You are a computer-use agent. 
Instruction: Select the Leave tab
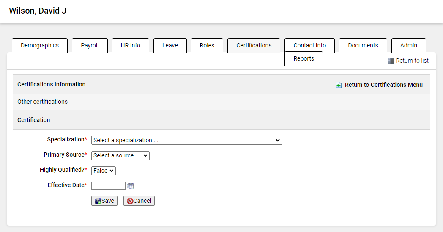click(170, 45)
